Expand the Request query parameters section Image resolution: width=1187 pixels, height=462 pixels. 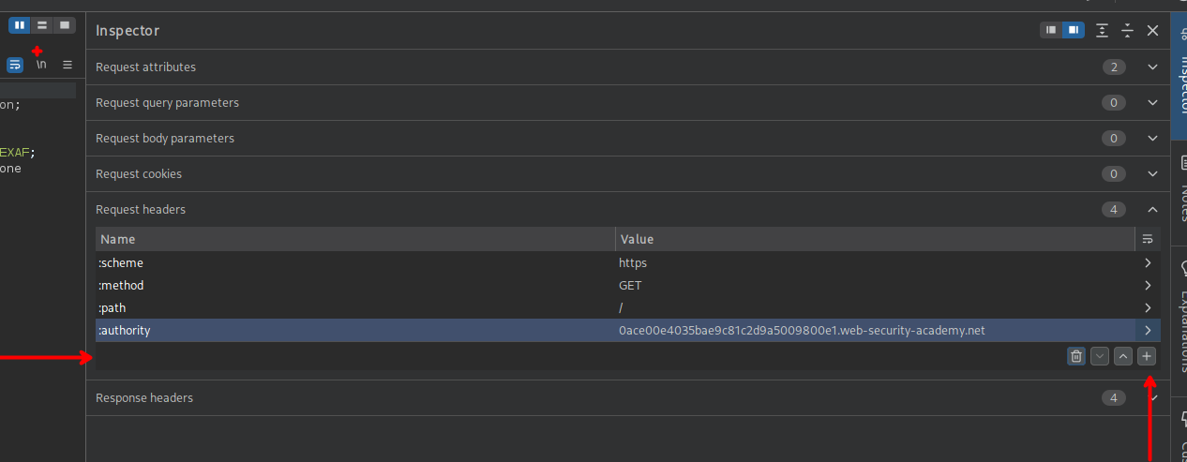pyautogui.click(x=1153, y=102)
